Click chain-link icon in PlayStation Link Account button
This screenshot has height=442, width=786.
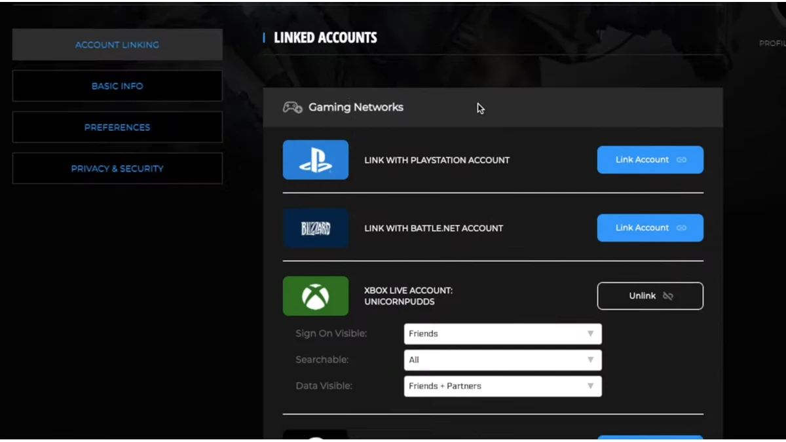click(x=681, y=160)
